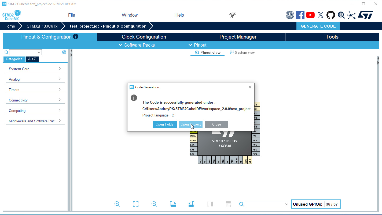
Task: Click the STM32F103C8Tx breadcrumb
Action: pos(42,26)
